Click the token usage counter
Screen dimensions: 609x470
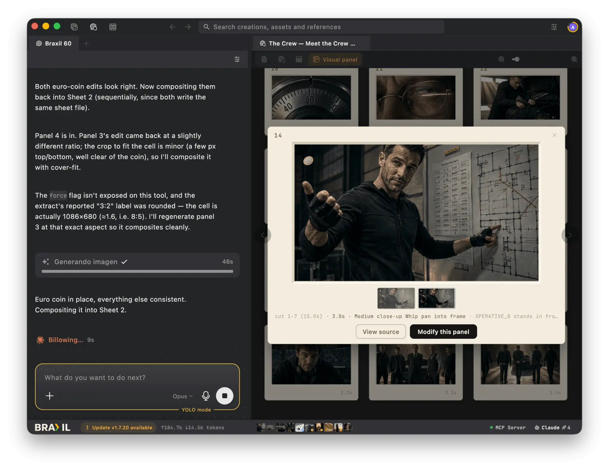tap(192, 428)
